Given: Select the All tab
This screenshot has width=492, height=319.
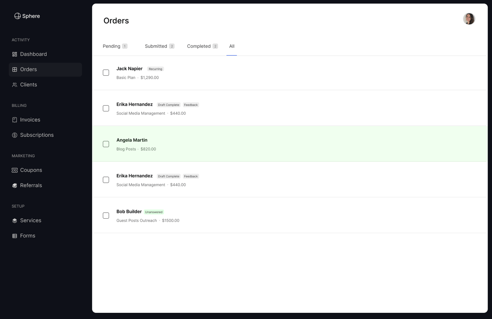Looking at the screenshot, I should pos(232,46).
